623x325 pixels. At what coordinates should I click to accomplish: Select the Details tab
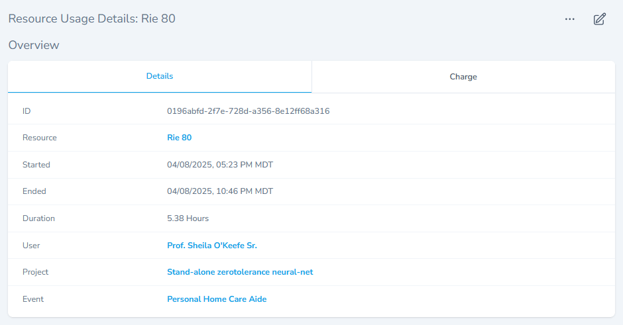160,76
